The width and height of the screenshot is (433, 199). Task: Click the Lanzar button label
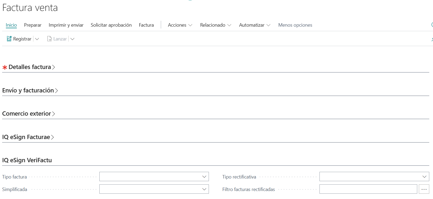[60, 39]
